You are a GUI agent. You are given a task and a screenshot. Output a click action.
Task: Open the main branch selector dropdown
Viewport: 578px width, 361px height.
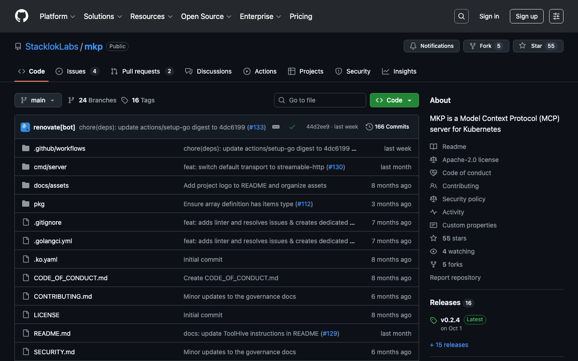pyautogui.click(x=38, y=100)
